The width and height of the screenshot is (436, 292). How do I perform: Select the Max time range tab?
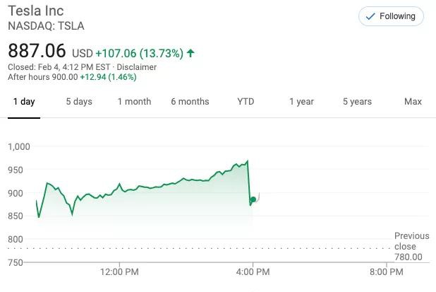coord(413,102)
